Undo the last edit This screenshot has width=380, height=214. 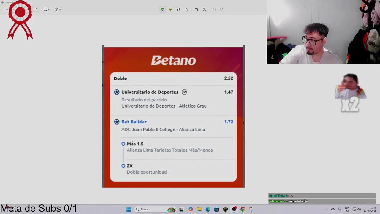[214, 10]
